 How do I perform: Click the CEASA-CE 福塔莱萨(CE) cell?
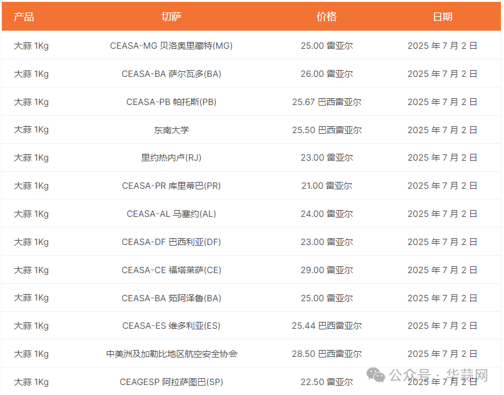pyautogui.click(x=171, y=270)
